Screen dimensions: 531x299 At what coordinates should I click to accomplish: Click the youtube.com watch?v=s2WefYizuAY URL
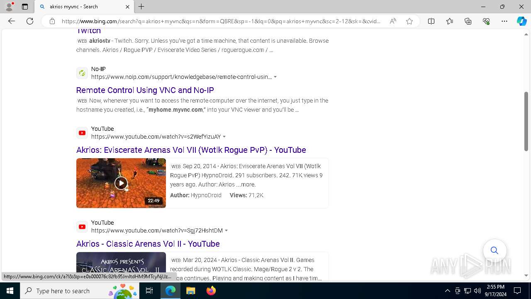(x=156, y=137)
